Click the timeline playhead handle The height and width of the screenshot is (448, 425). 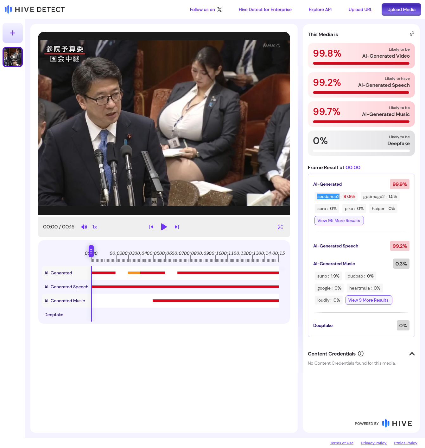tap(91, 251)
